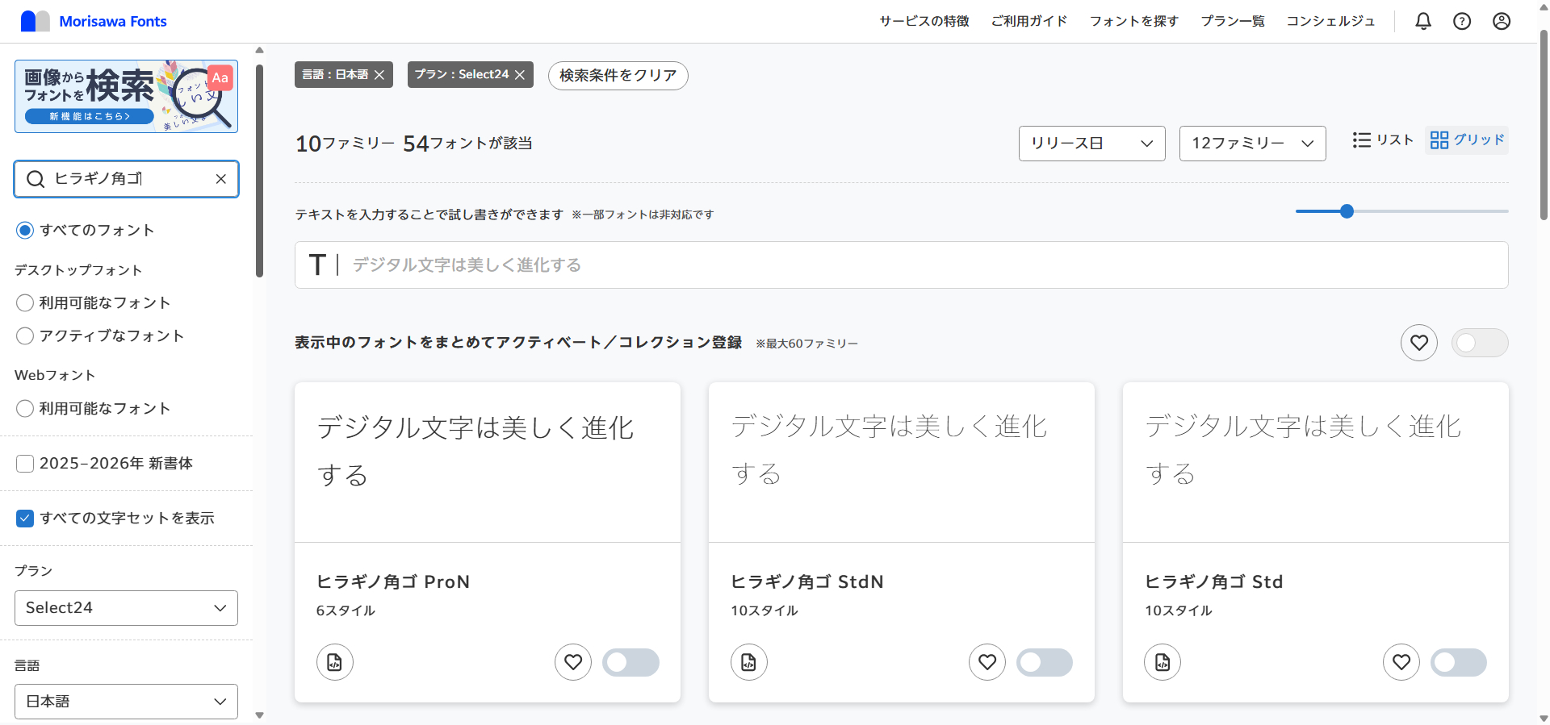
Task: Check 2025-2026年 新書体 checkbox
Action: [25, 464]
